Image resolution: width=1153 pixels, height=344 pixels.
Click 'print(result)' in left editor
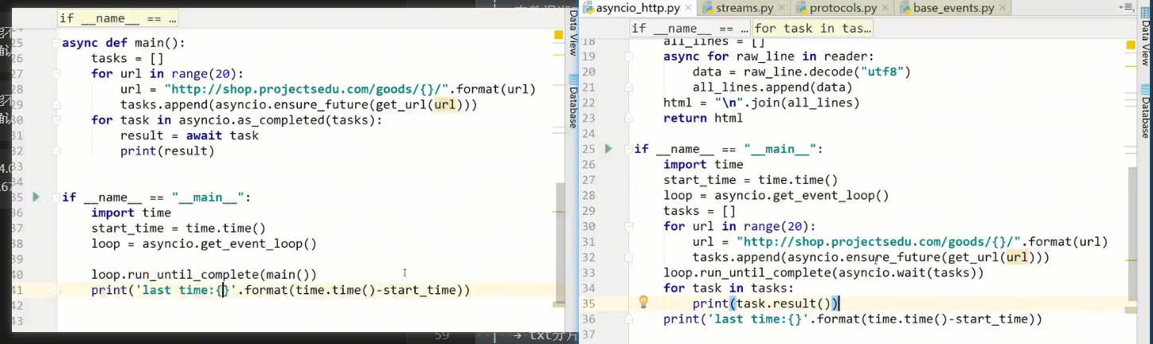(167, 150)
